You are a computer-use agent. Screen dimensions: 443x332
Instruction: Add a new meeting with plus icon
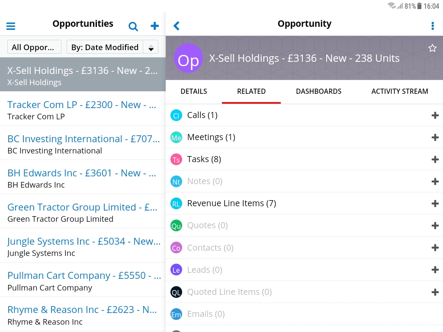tap(435, 137)
